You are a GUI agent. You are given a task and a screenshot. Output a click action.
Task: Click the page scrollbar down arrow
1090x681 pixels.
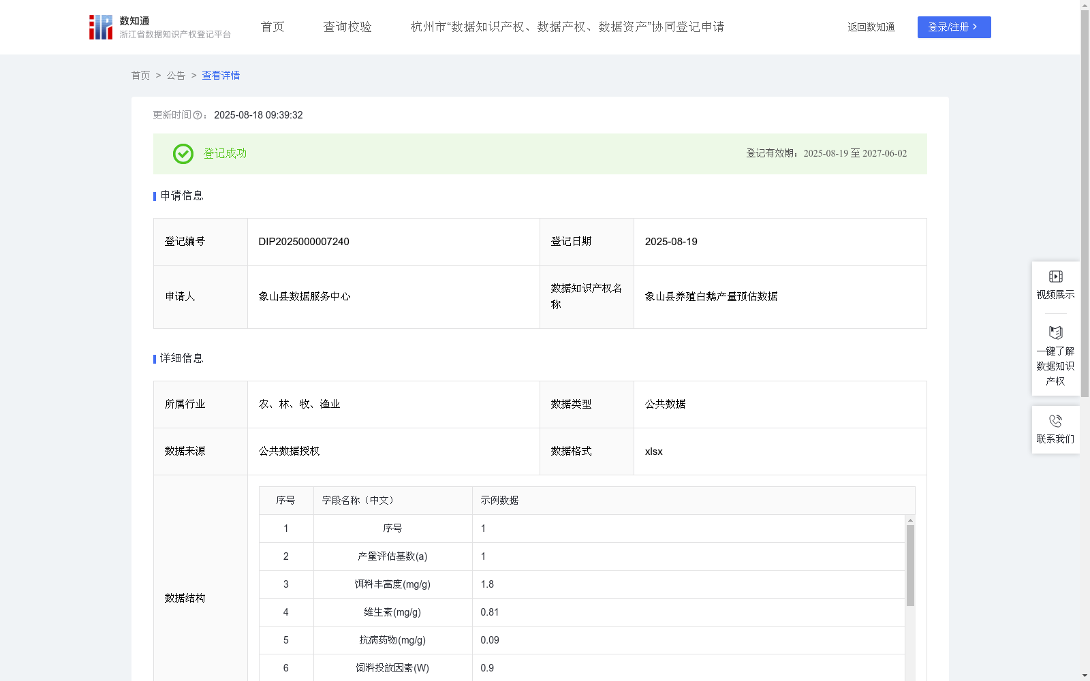[x=1085, y=676]
